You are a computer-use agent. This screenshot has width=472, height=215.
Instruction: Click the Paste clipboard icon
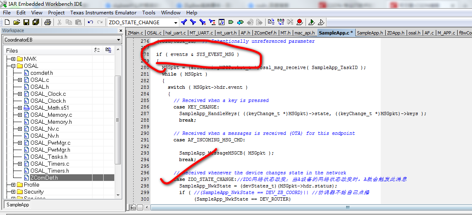click(78, 22)
